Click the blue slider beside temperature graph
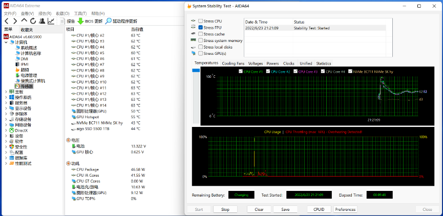This screenshot has height=216, width=443. [x=196, y=71]
